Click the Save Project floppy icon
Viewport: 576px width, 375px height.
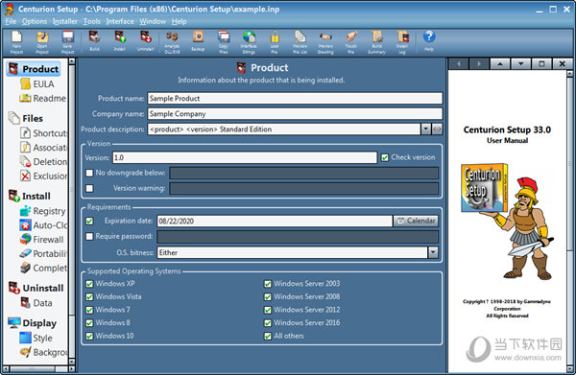pyautogui.click(x=68, y=42)
